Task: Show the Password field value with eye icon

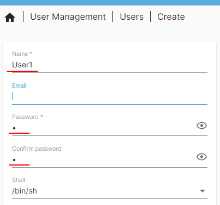Action: click(x=201, y=126)
